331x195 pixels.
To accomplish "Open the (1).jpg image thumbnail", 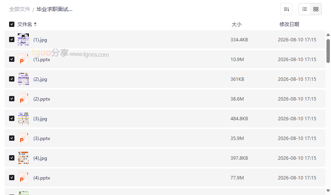I will click(x=23, y=39).
